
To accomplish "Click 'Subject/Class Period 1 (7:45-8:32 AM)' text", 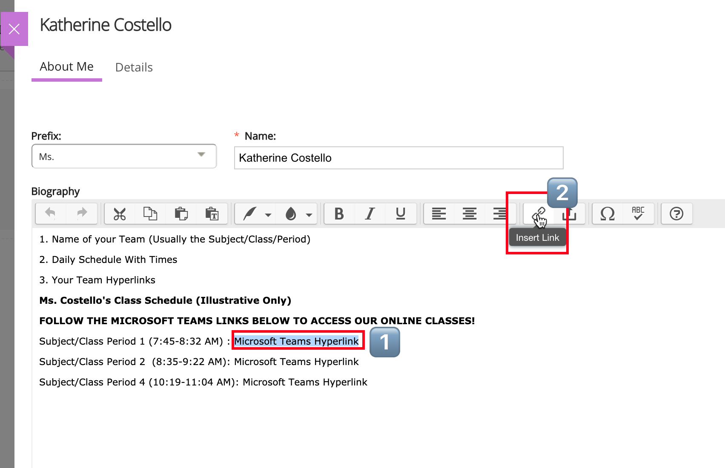I will [x=131, y=341].
